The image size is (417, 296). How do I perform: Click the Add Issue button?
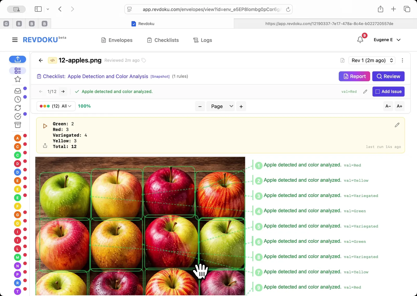point(388,91)
